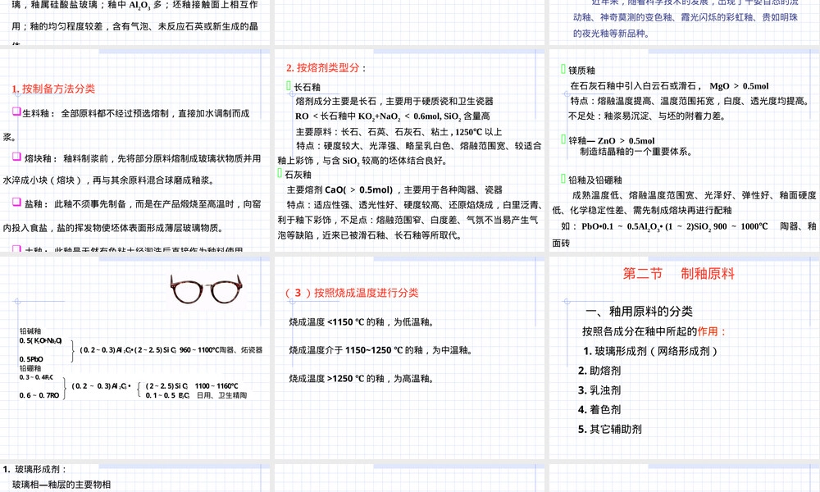Click the list item 4. 着色剂
The width and height of the screenshot is (820, 492).
coord(599,410)
